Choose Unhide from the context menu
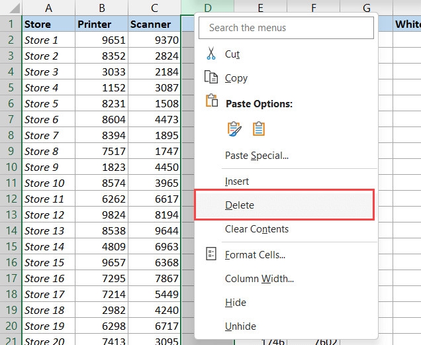Viewport: 421px width, 345px height. (286, 326)
